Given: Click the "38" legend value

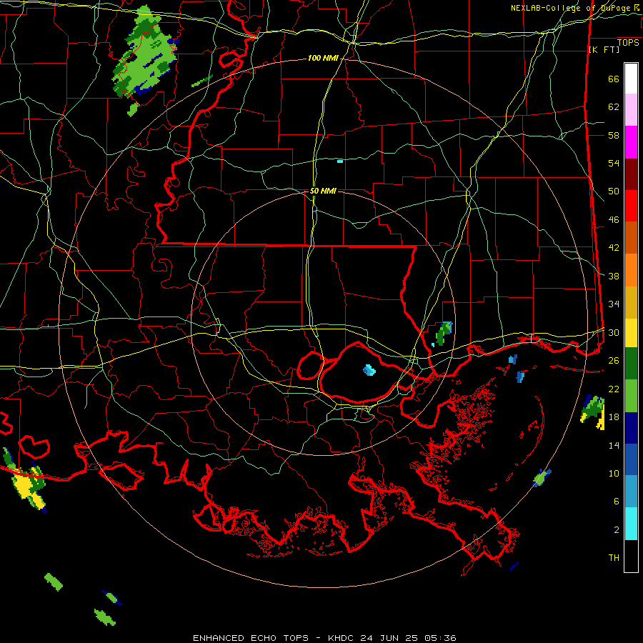Looking at the screenshot, I should pyautogui.click(x=614, y=276).
